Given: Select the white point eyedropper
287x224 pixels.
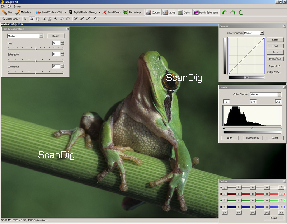Looking at the screenshot, I should (x=94, y=19).
